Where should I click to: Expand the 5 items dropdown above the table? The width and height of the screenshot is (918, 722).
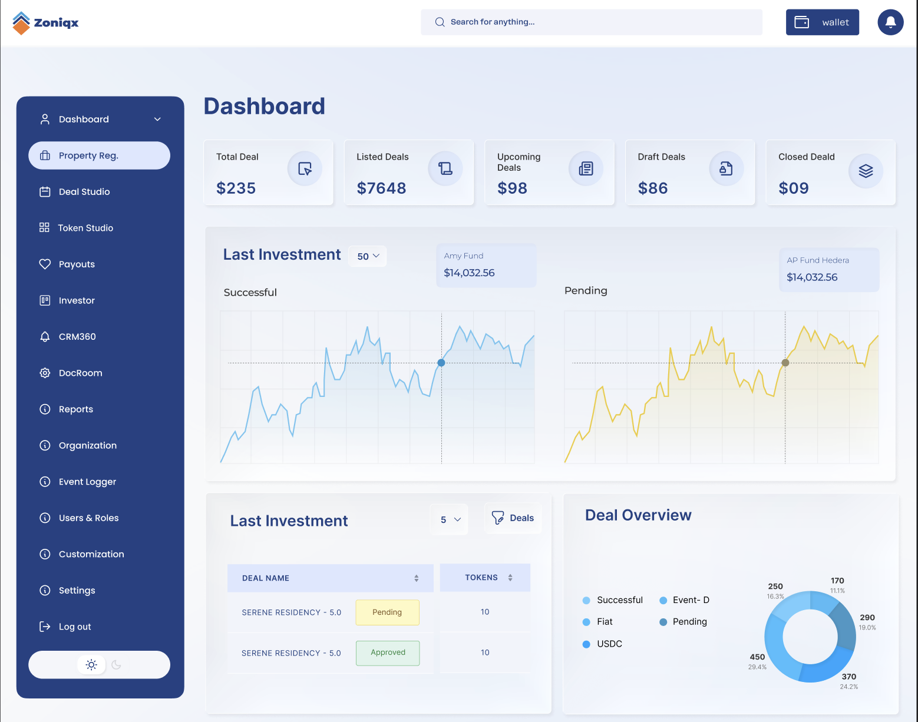(449, 519)
